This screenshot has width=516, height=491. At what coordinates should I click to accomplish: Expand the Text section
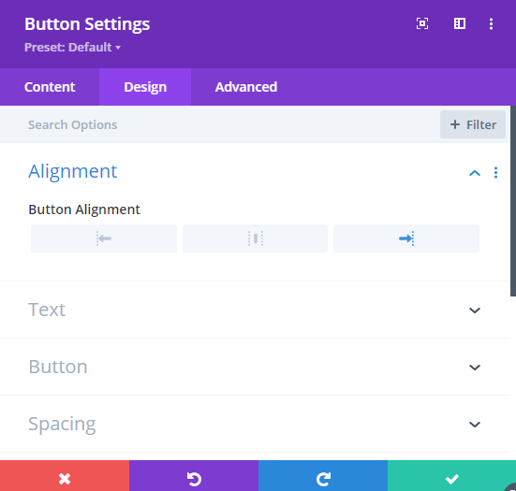point(255,310)
